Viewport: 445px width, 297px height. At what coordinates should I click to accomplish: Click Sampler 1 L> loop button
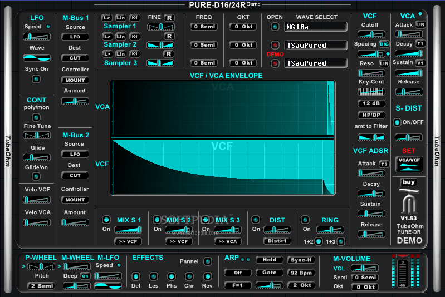point(107,18)
